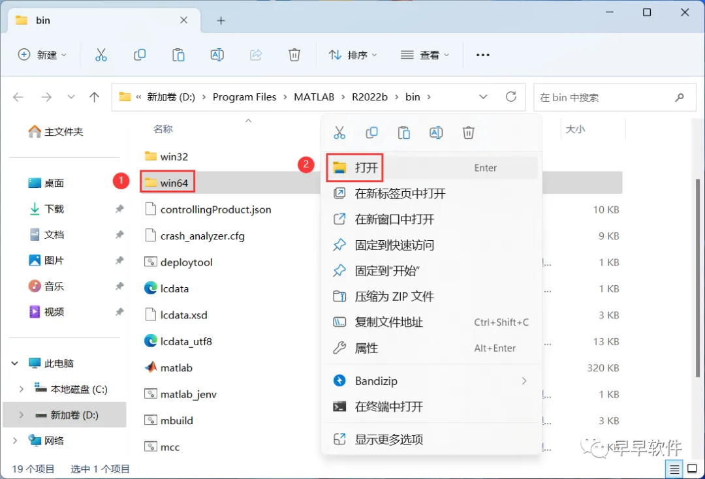
Task: Go up one folder level arrow
Action: coord(95,97)
